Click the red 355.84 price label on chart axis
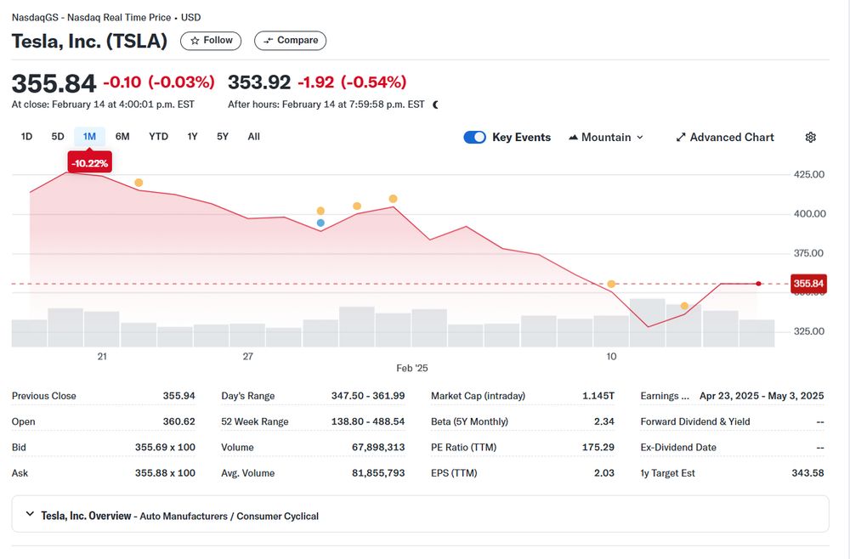 [x=808, y=283]
